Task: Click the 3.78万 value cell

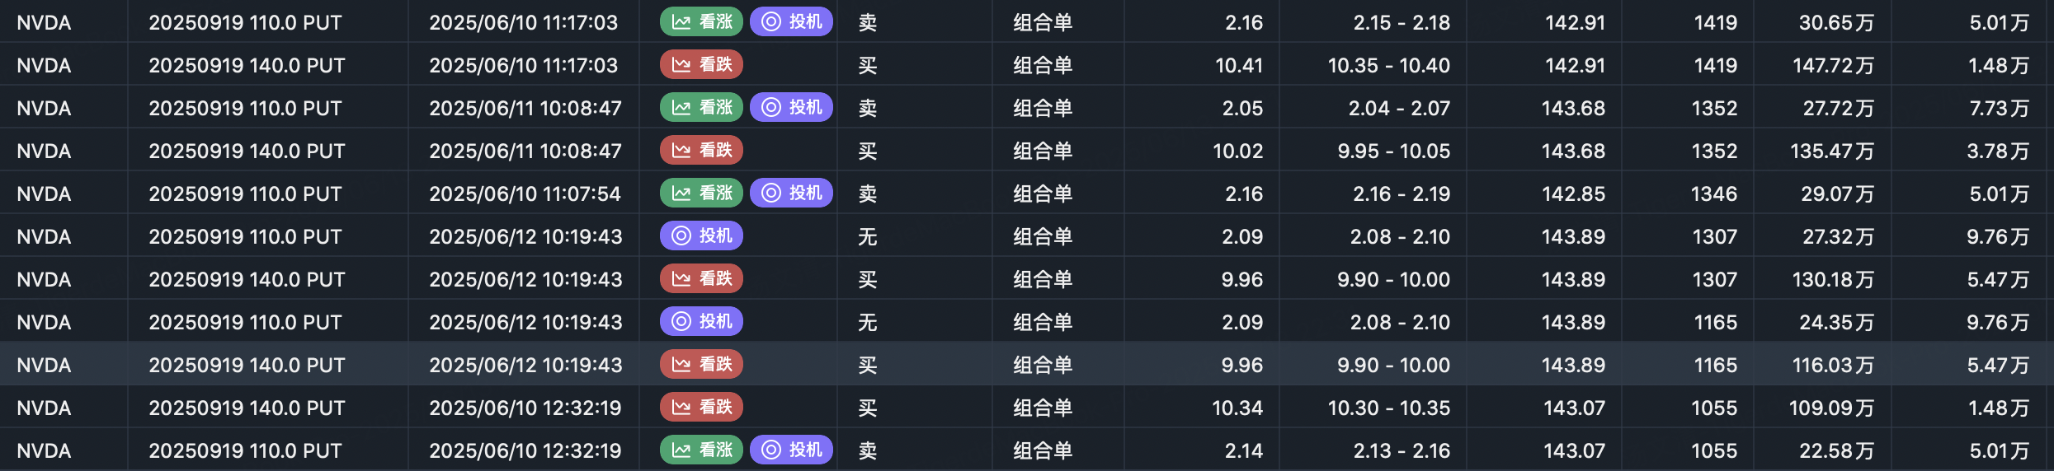Action: (1998, 151)
